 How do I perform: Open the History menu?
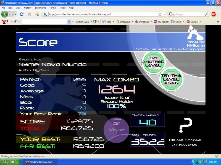point(28,8)
